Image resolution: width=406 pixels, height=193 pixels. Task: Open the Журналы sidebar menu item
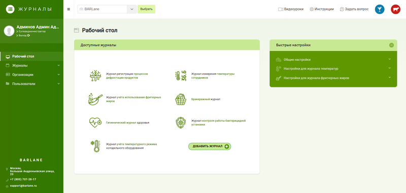(31, 66)
